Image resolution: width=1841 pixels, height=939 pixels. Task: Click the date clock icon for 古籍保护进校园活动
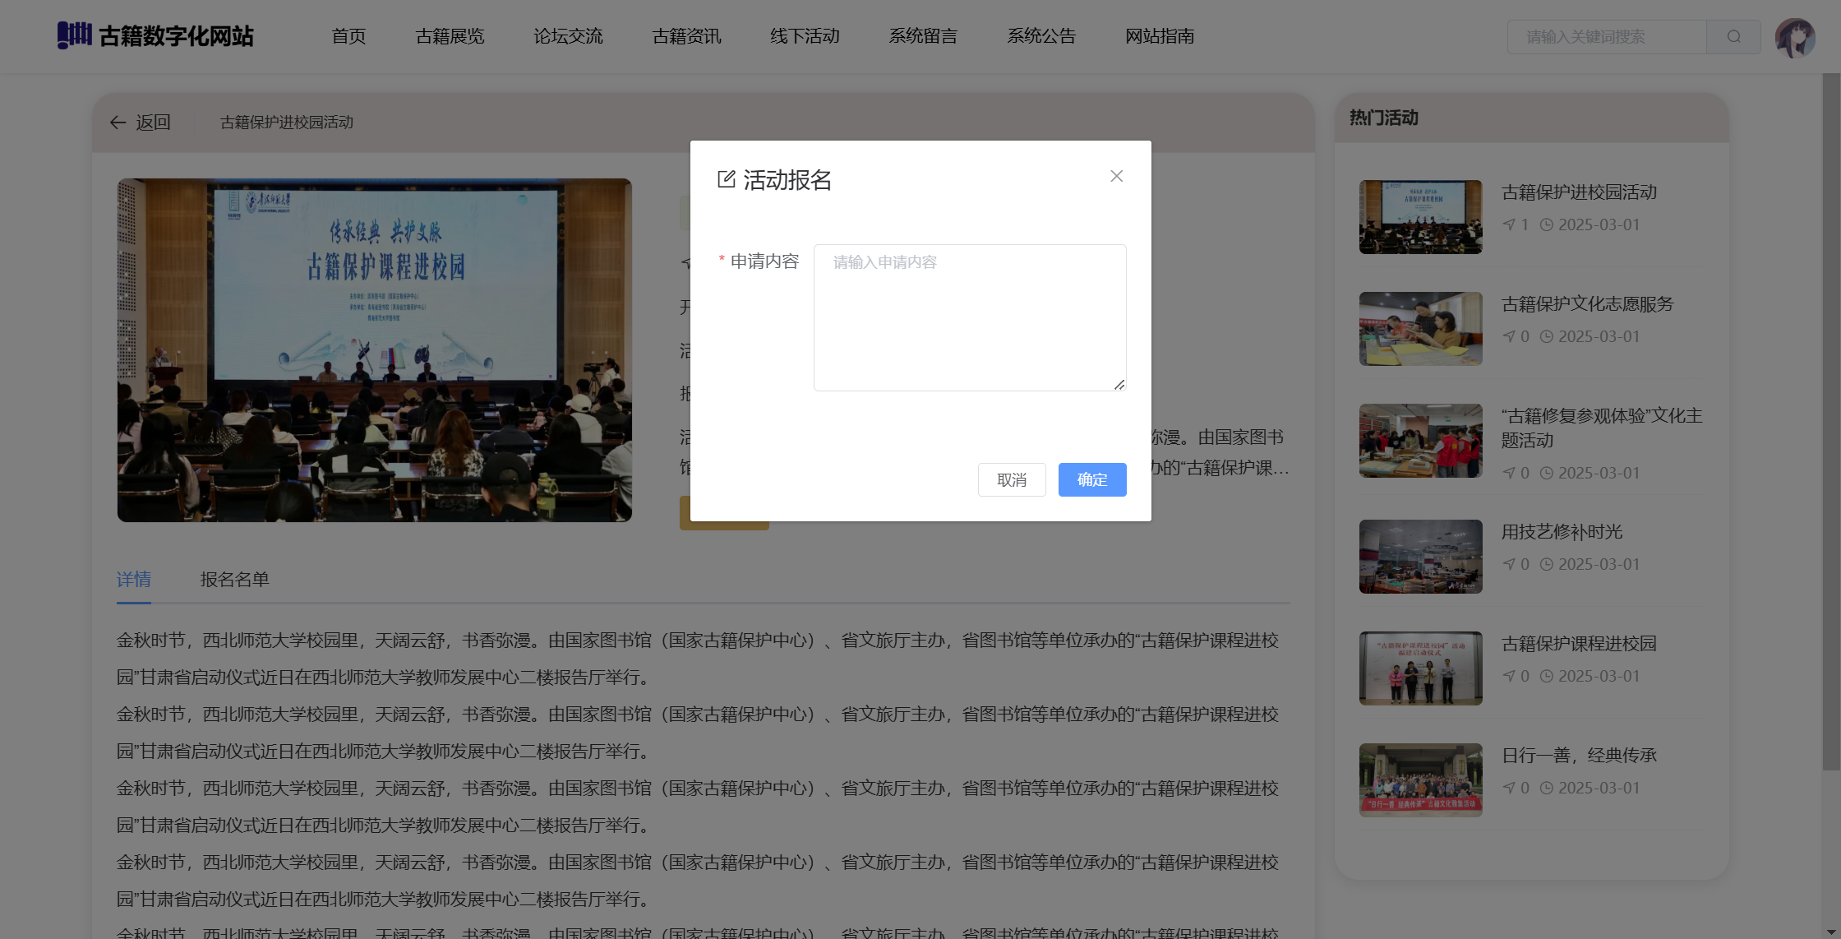(1546, 224)
